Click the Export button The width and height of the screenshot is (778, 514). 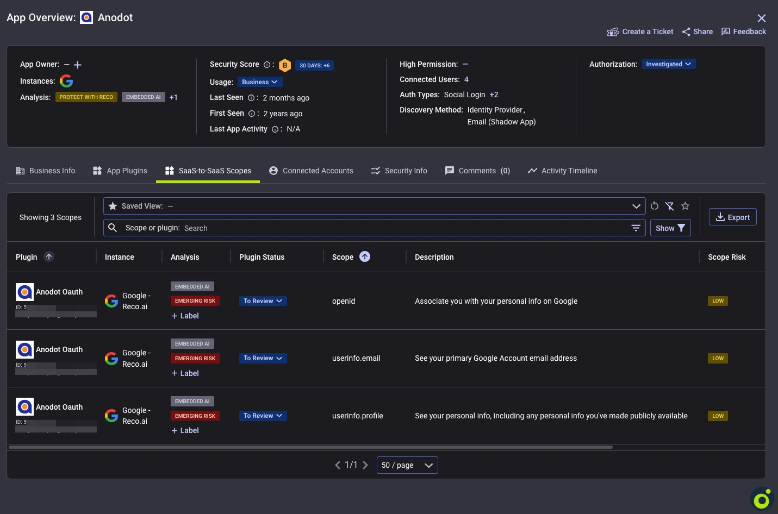732,217
